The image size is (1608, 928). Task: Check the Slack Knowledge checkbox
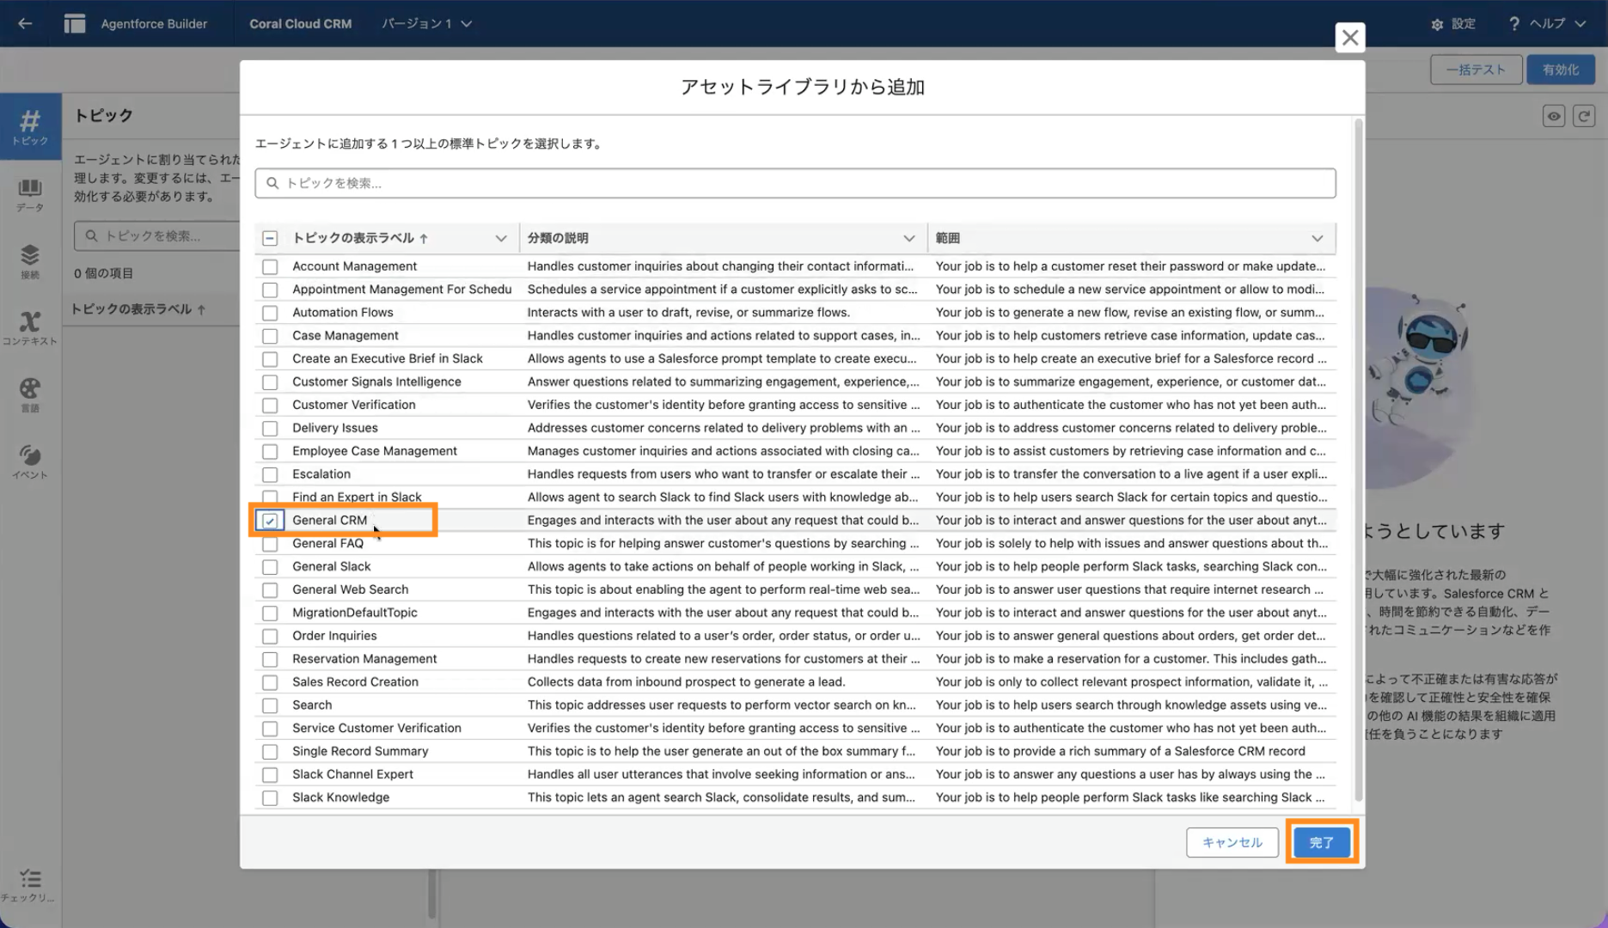[270, 797]
